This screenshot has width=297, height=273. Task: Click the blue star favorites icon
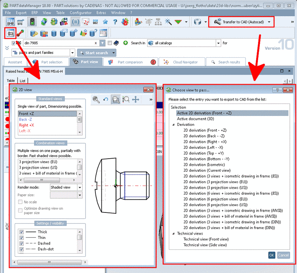pos(105,22)
